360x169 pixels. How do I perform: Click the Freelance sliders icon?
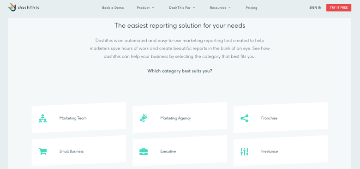tap(245, 151)
